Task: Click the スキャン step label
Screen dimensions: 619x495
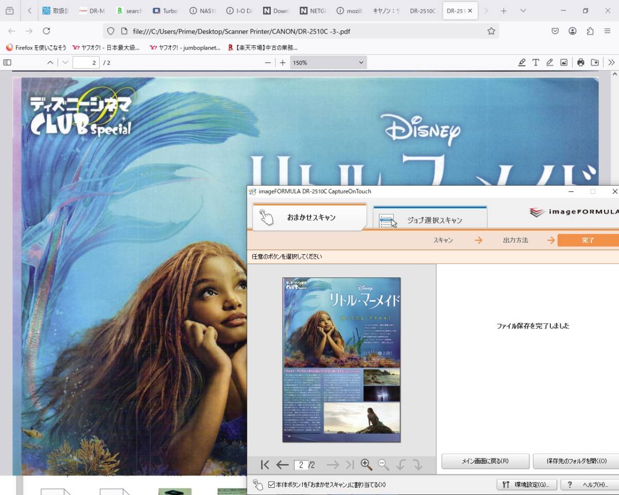Action: (x=443, y=240)
